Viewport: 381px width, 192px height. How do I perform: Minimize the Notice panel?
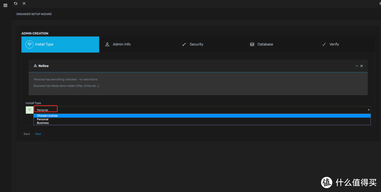pyautogui.click(x=357, y=66)
